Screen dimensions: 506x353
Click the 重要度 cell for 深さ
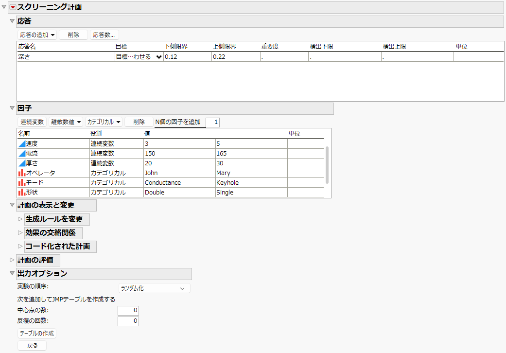284,57
